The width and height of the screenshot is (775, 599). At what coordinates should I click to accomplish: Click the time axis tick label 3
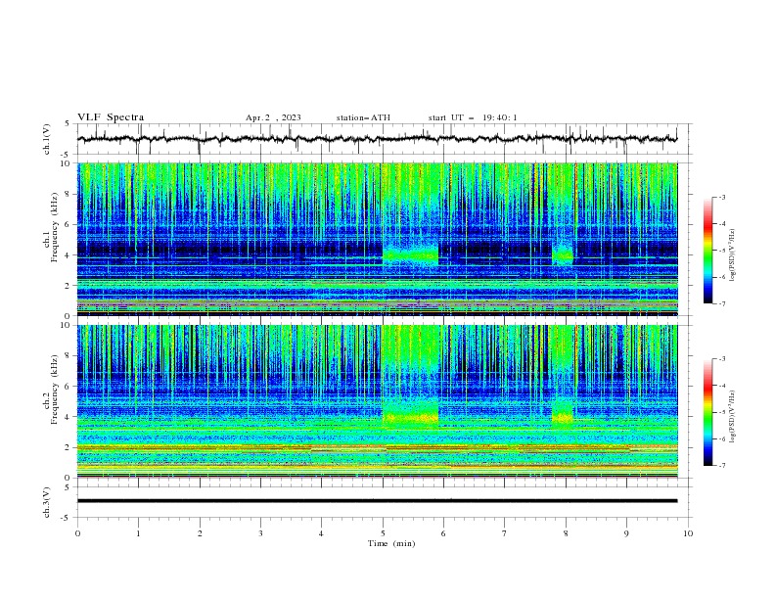pyautogui.click(x=260, y=533)
